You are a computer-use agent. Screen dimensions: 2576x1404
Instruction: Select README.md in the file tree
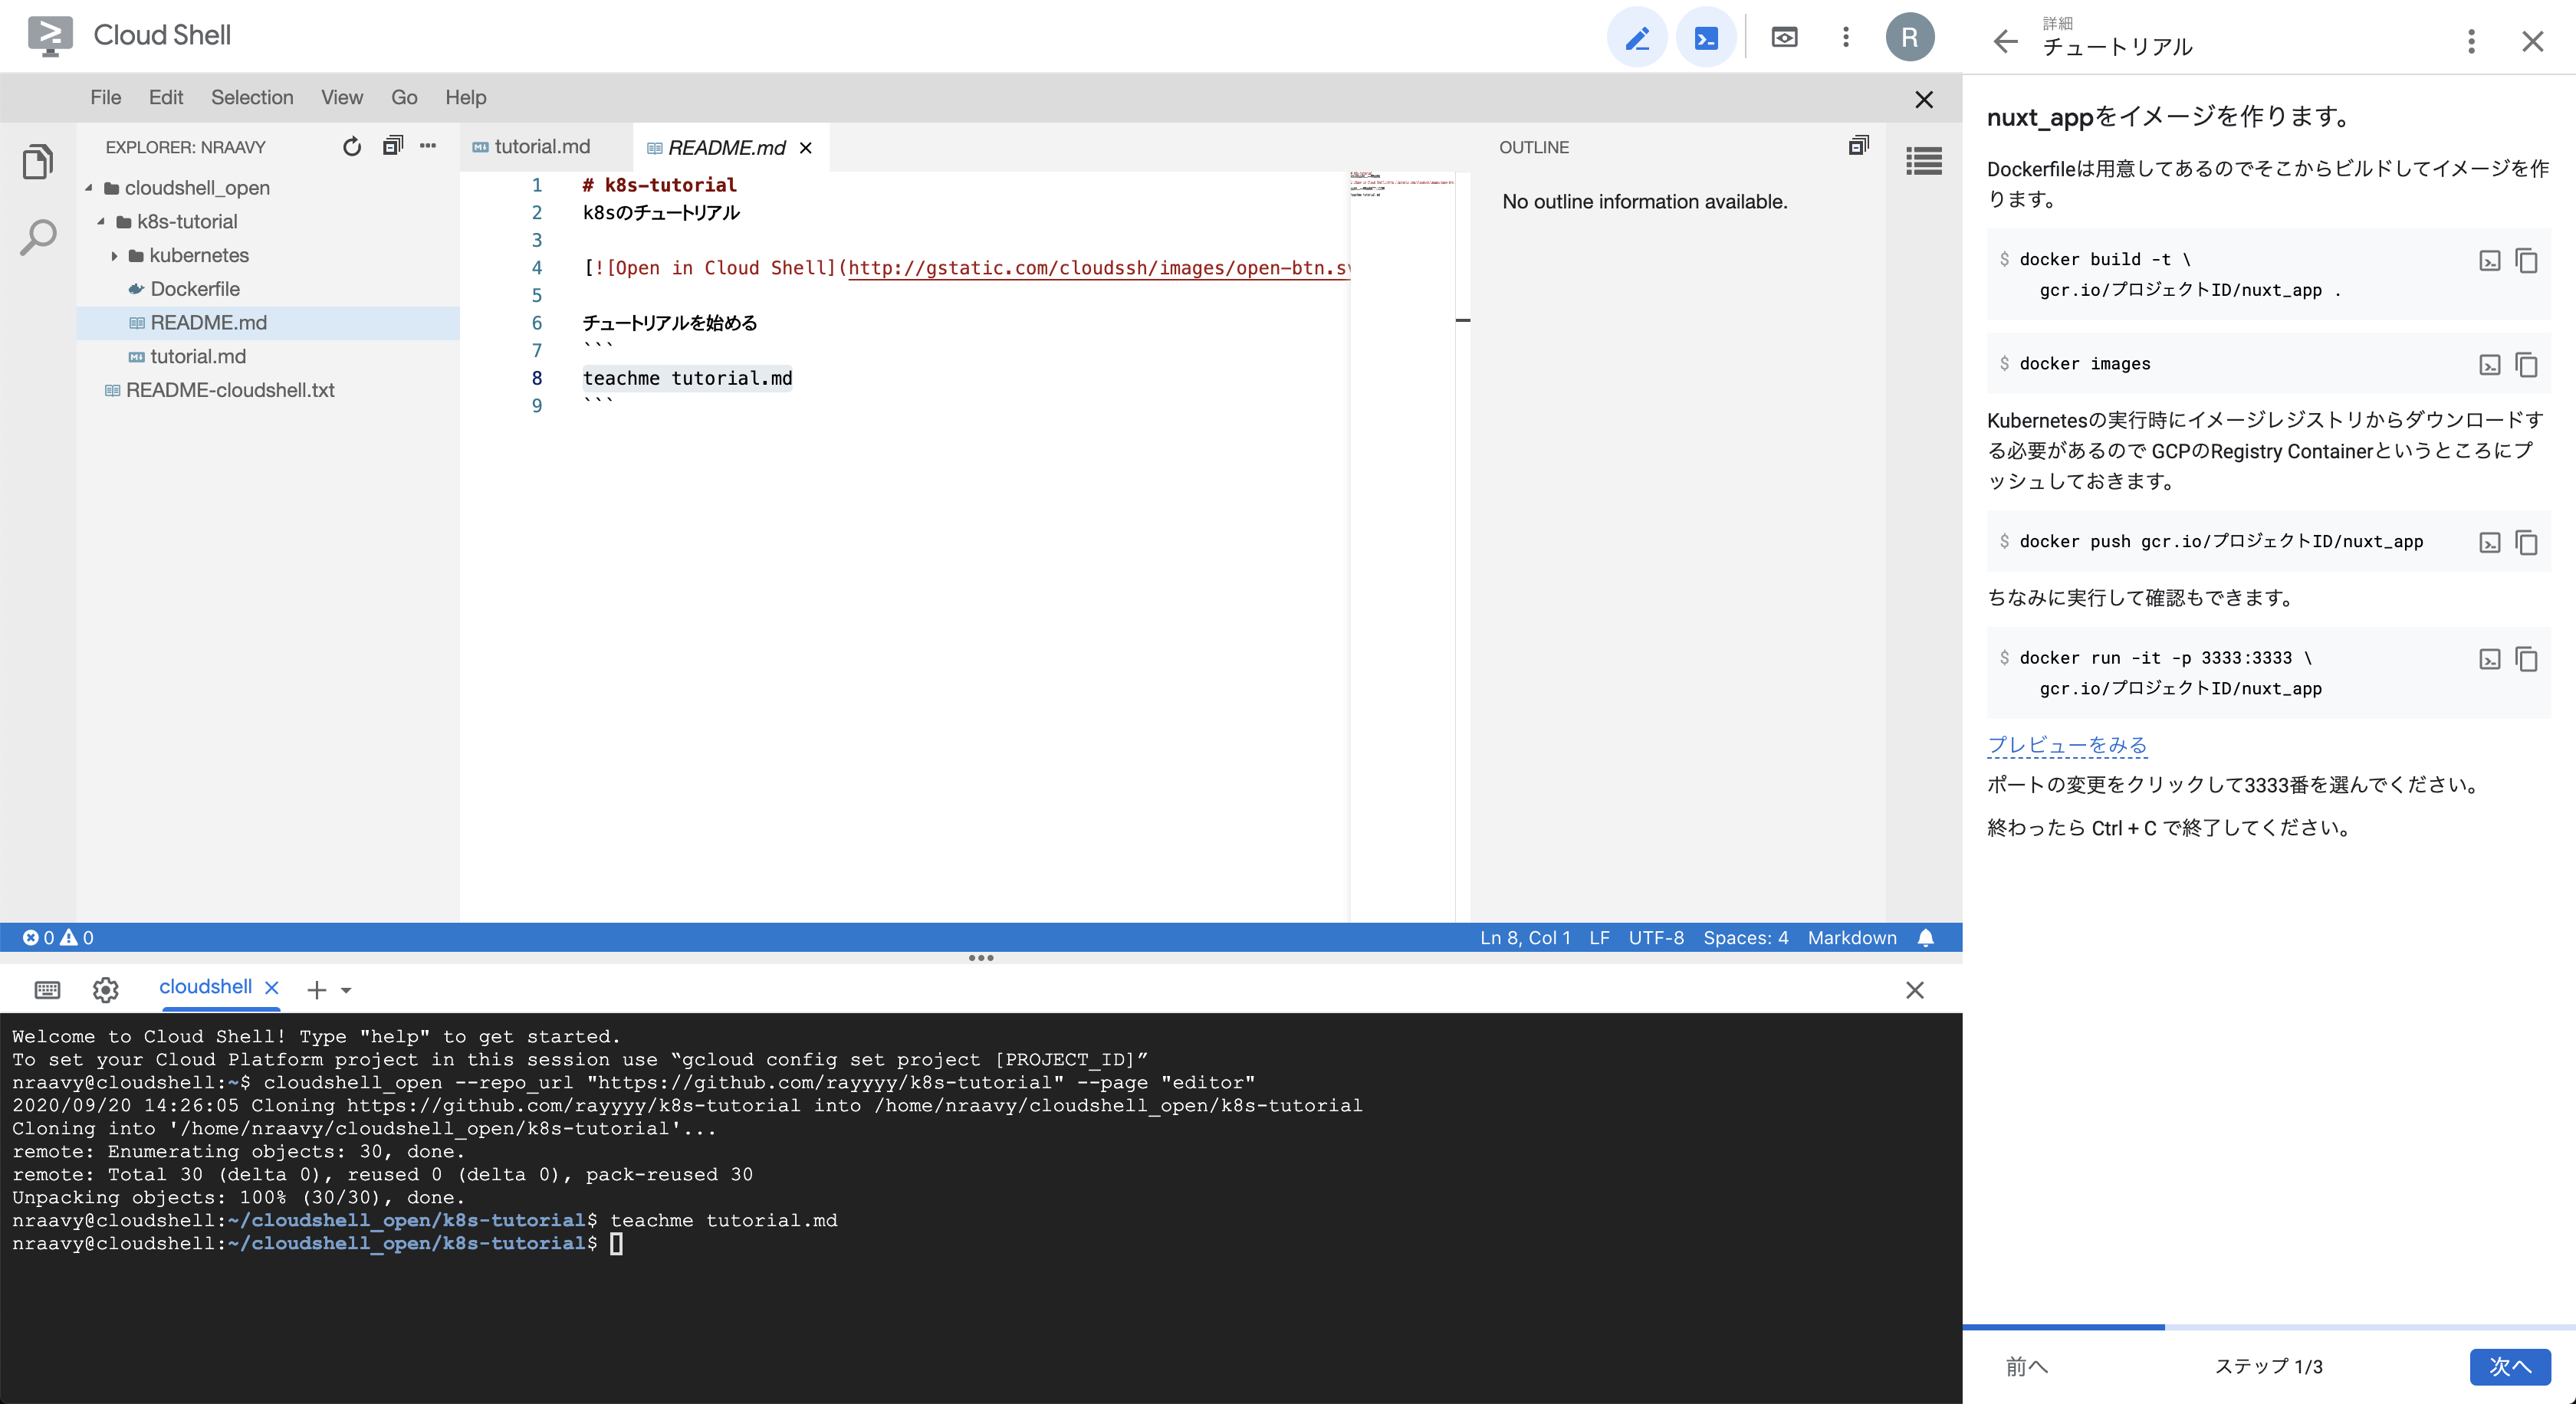[x=268, y=323]
